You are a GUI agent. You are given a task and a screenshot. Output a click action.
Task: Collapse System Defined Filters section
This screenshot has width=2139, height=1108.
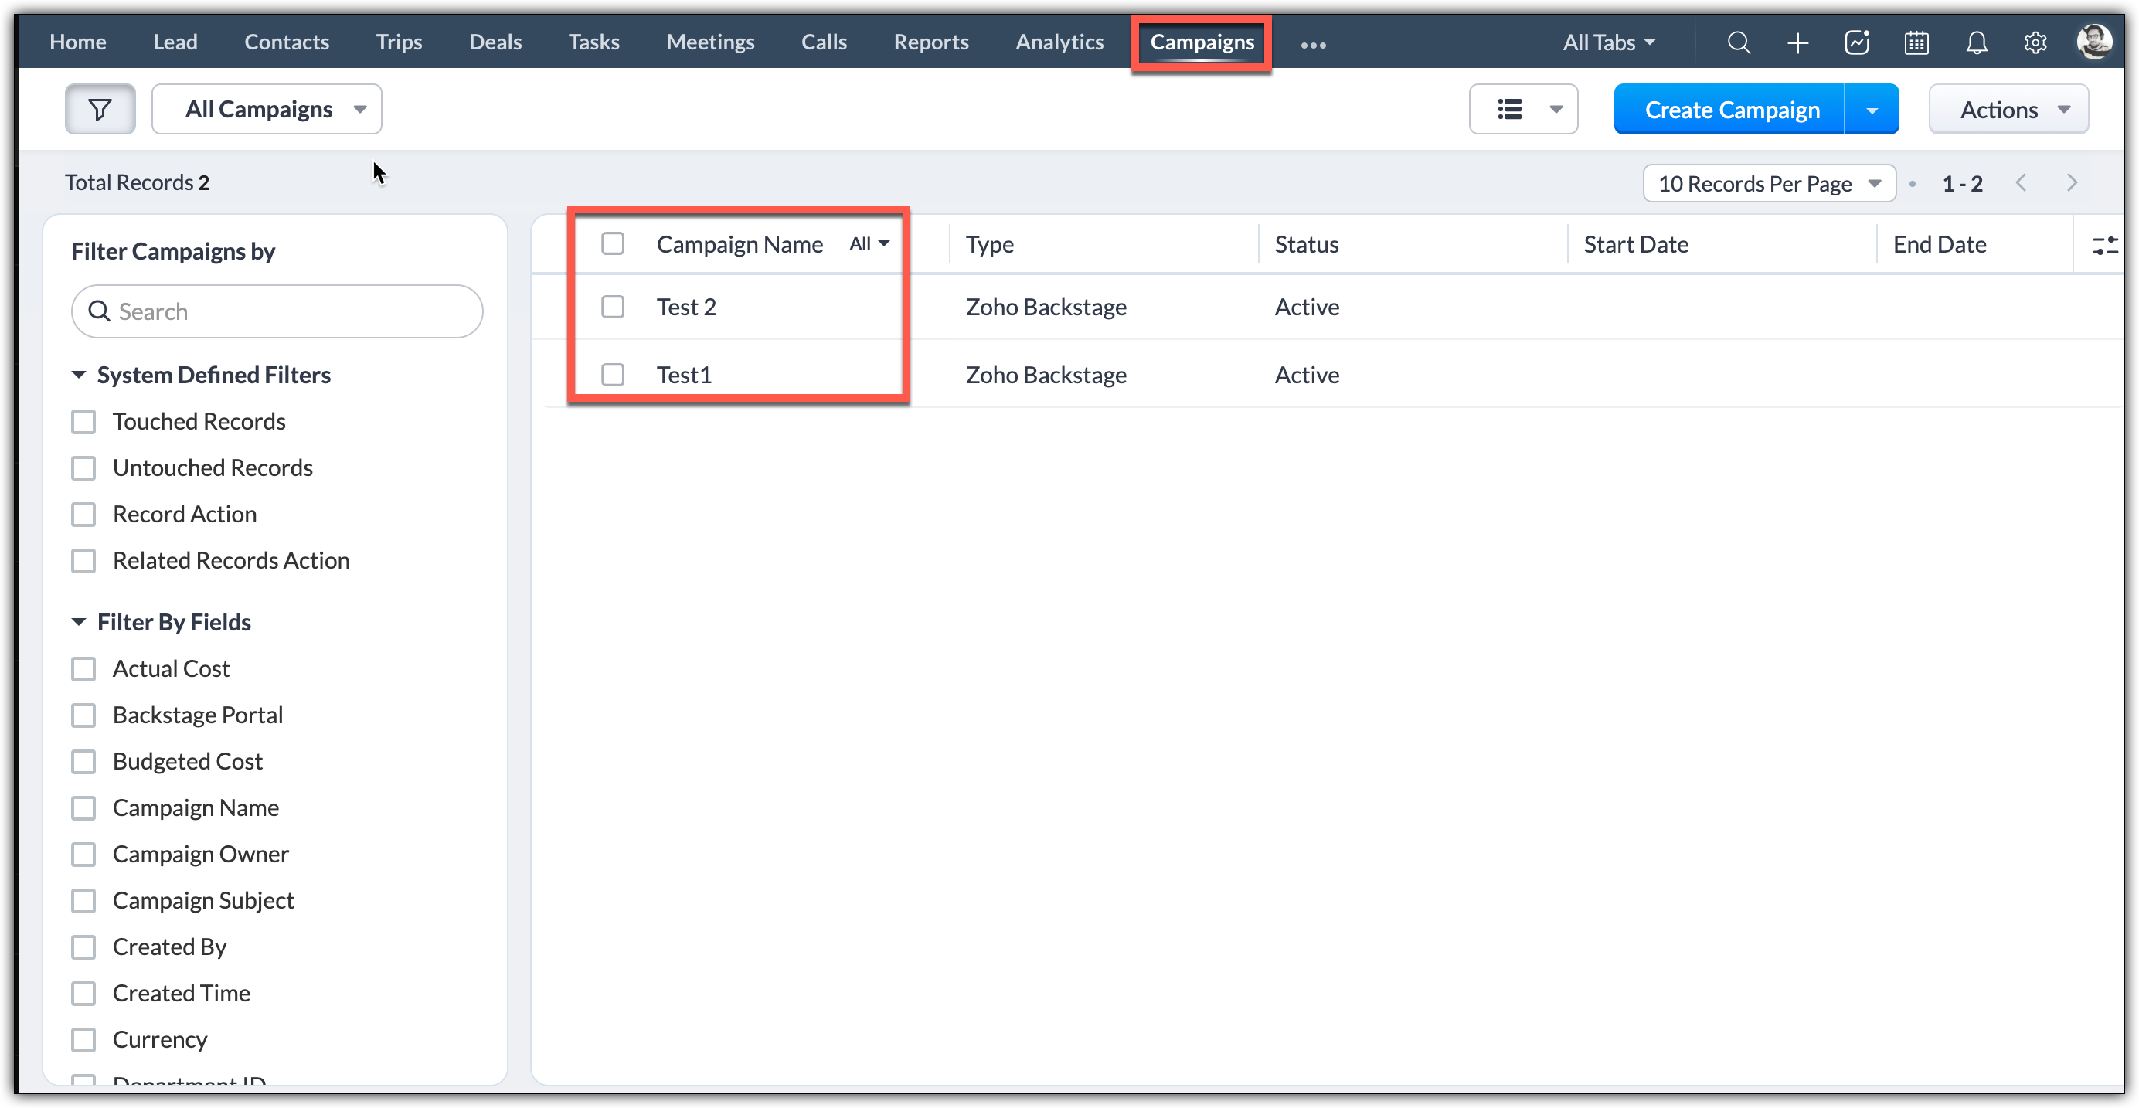point(79,376)
